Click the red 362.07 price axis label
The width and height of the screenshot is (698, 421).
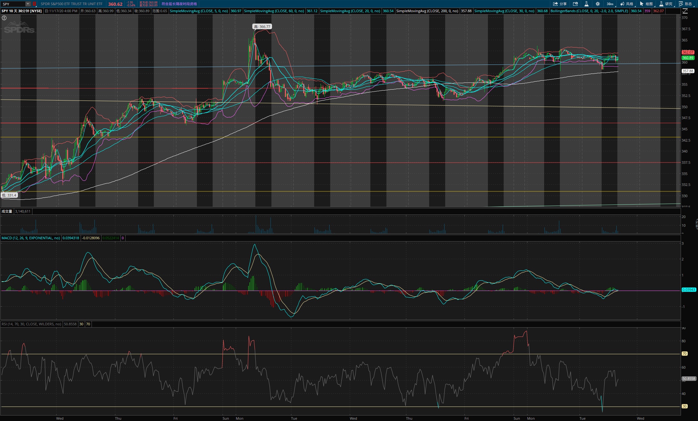coord(688,52)
